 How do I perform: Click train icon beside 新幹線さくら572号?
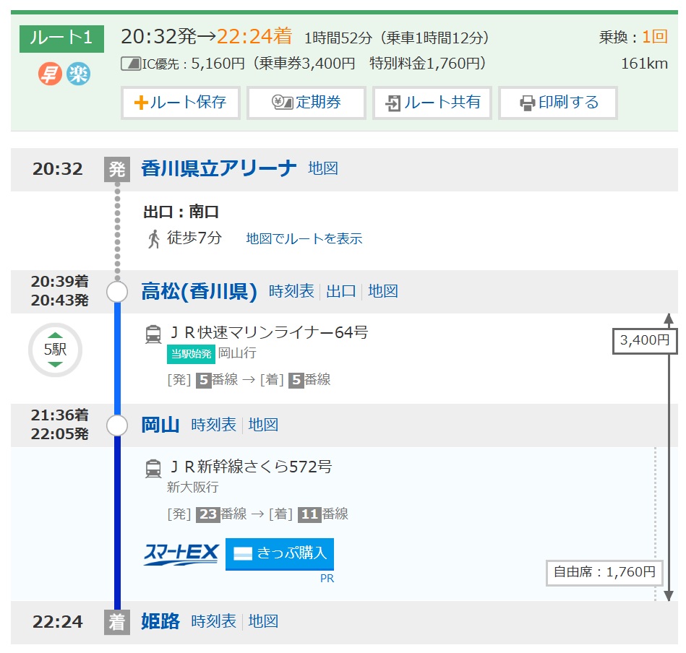153,468
